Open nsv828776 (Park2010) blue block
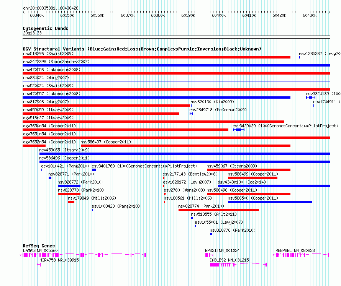Image resolution: width=341 pixels, height=286 pixels. pyautogui.click(x=211, y=234)
